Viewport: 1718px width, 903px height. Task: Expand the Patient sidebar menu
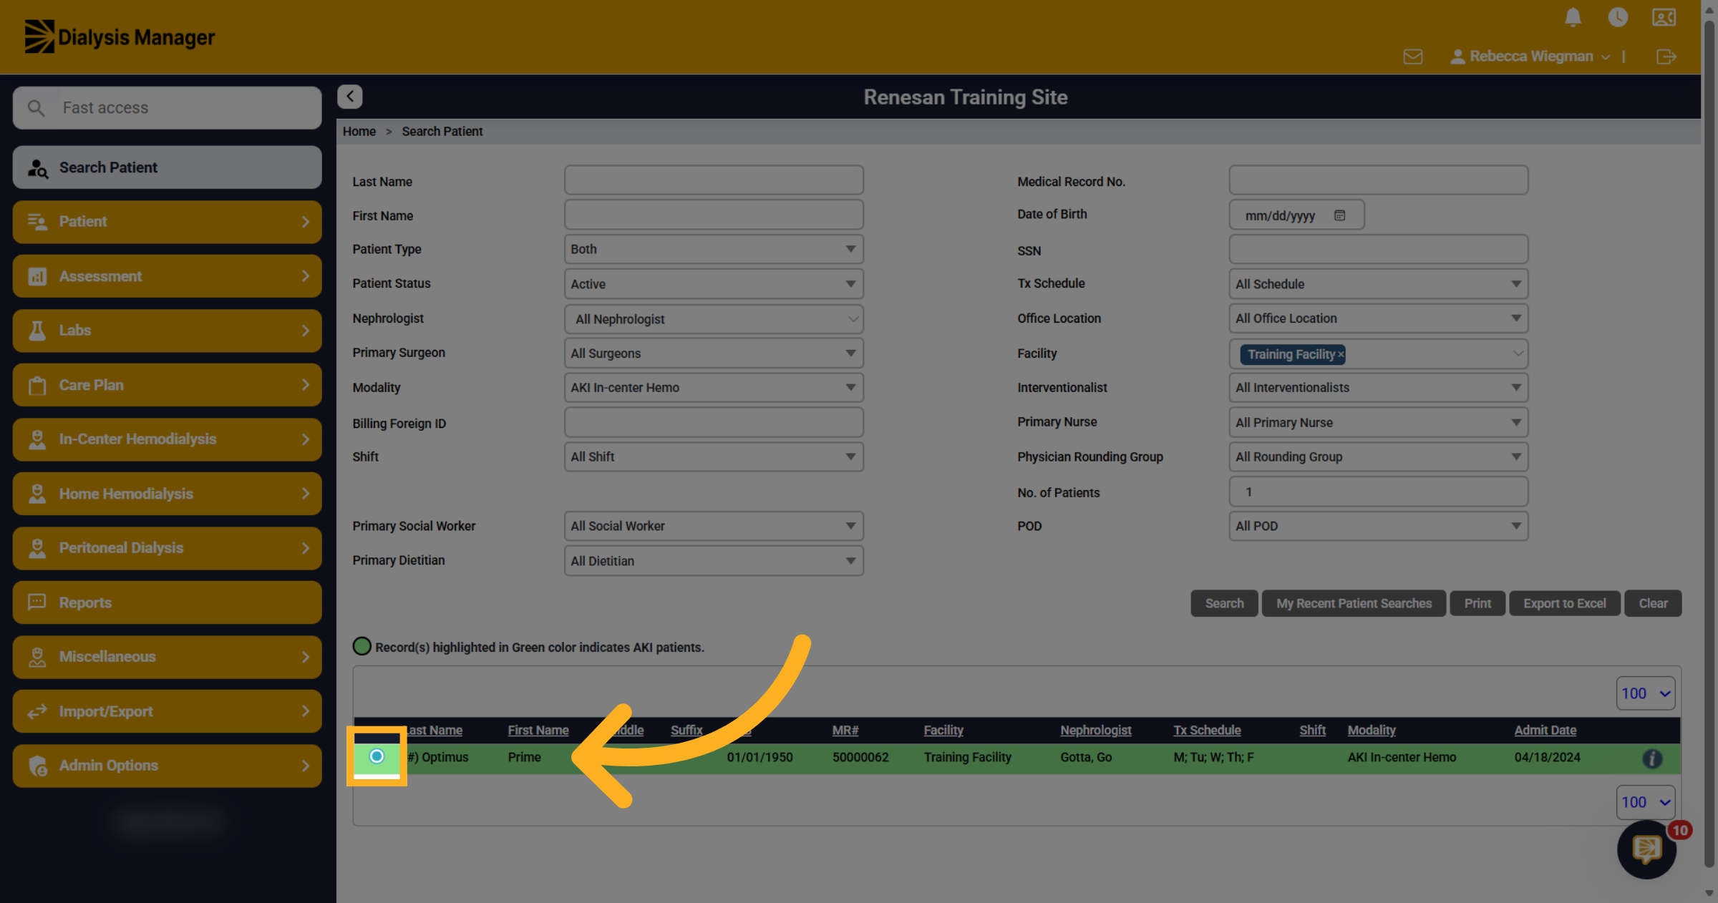(x=167, y=222)
